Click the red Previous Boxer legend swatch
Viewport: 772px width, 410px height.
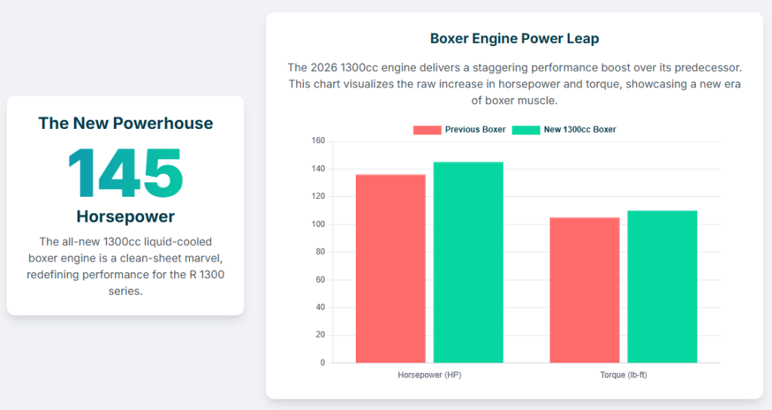427,130
